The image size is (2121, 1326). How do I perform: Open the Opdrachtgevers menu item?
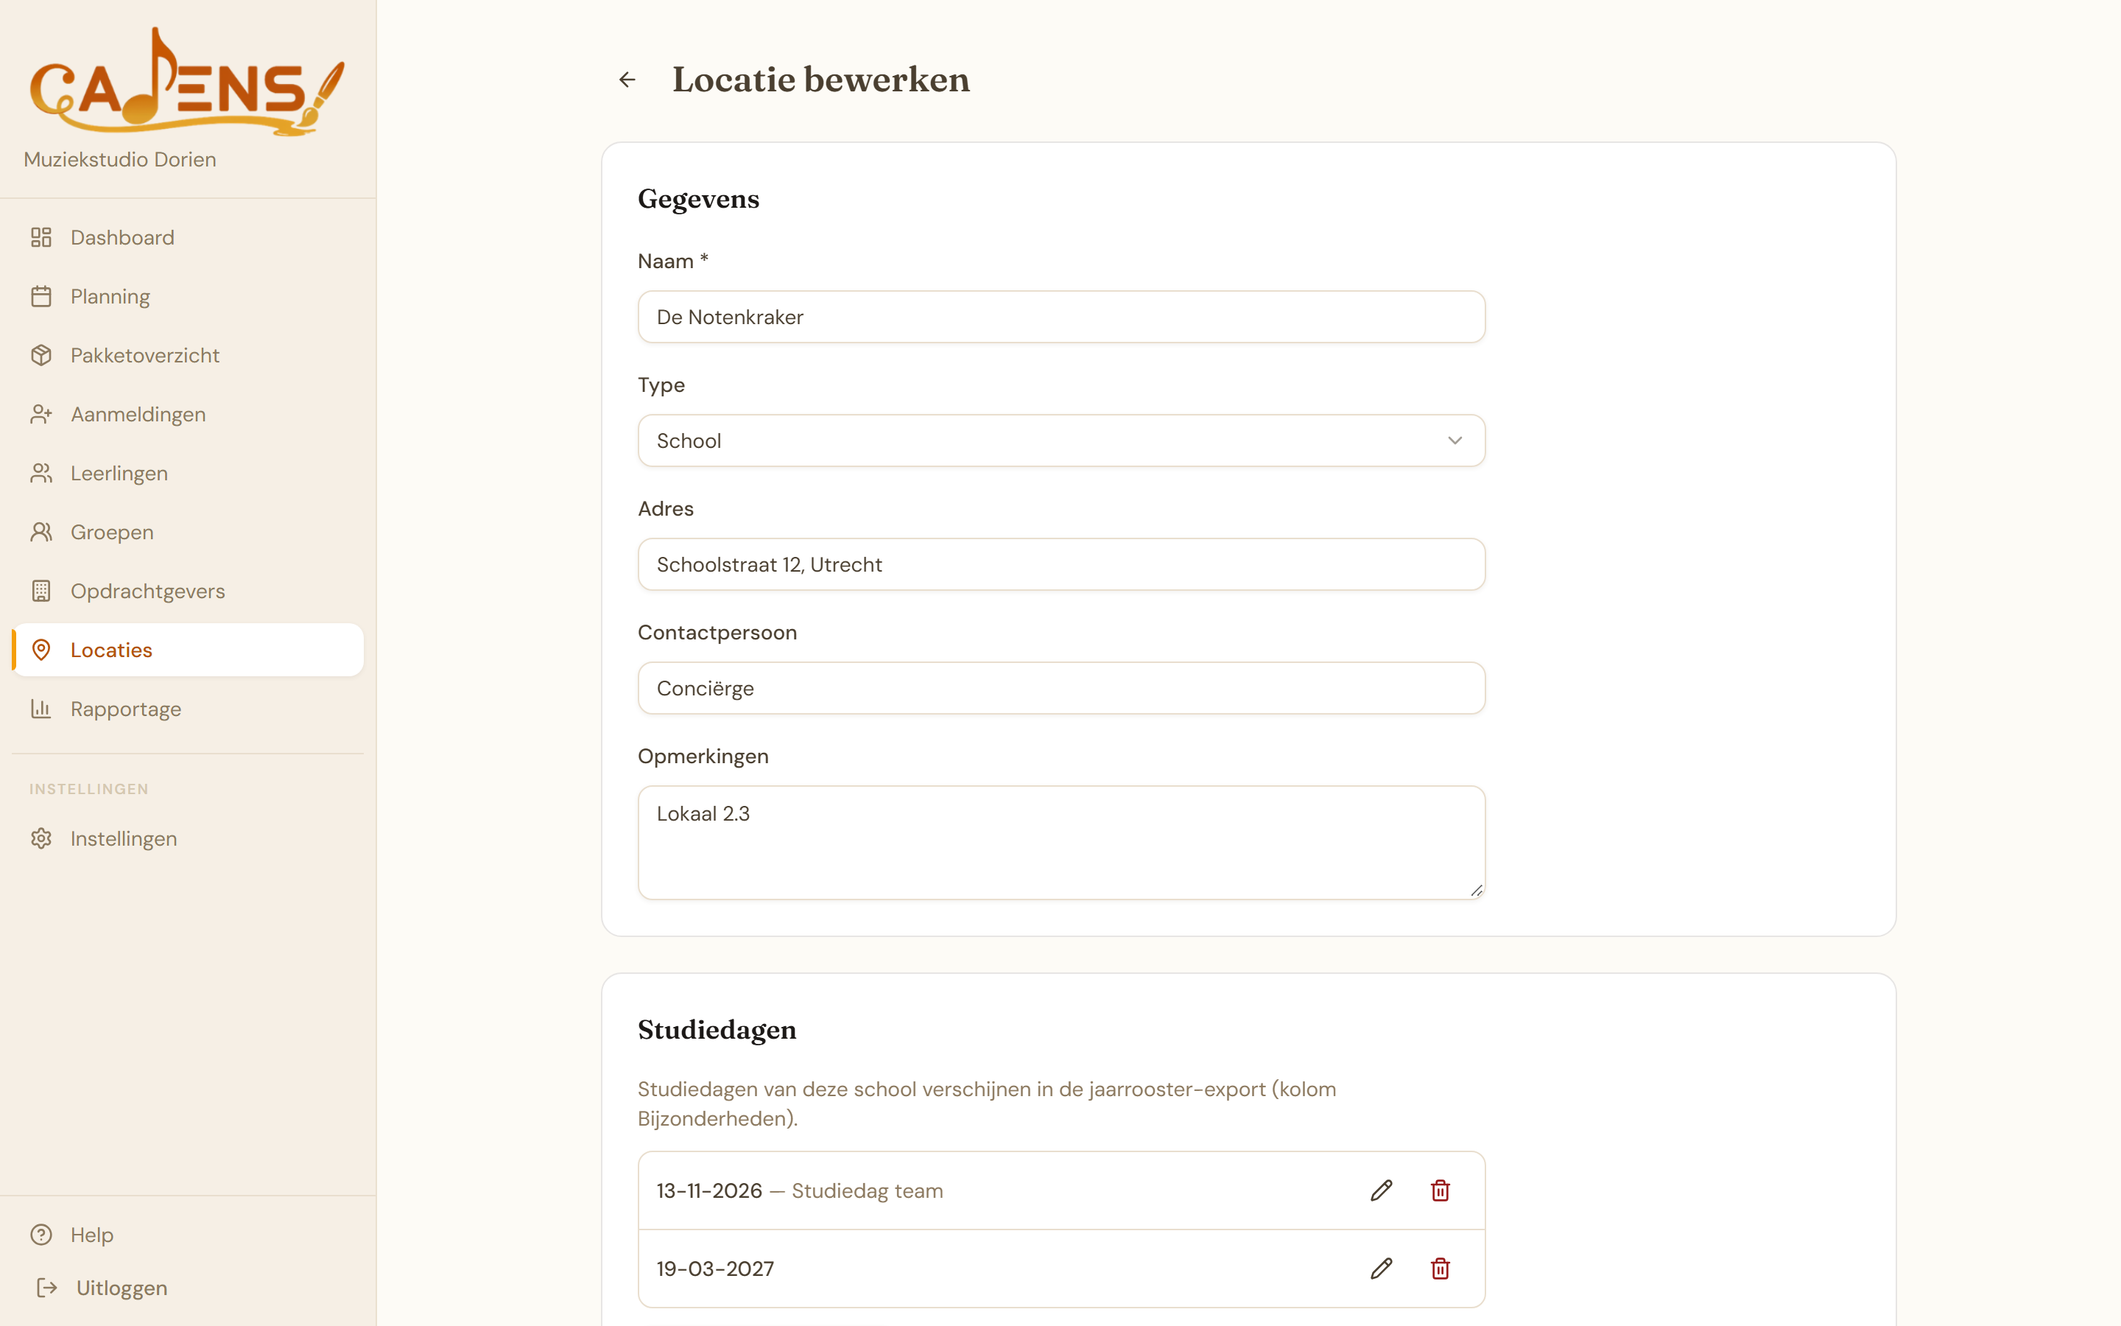[x=188, y=591]
